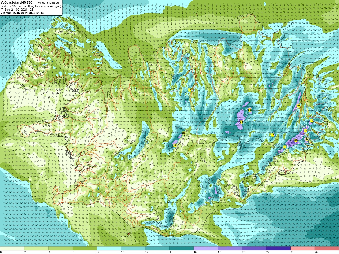Click the legend scale number 22
Image resolution: width=339 pixels, height=254 pixels.
[268, 252]
